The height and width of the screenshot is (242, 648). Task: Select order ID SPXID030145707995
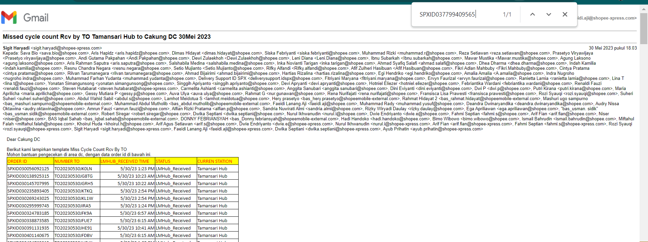pos(28,184)
